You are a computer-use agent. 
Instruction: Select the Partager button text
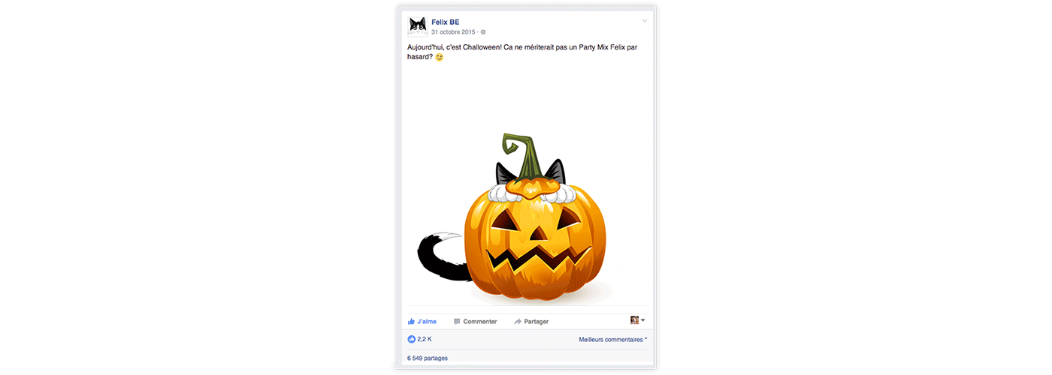[537, 322]
